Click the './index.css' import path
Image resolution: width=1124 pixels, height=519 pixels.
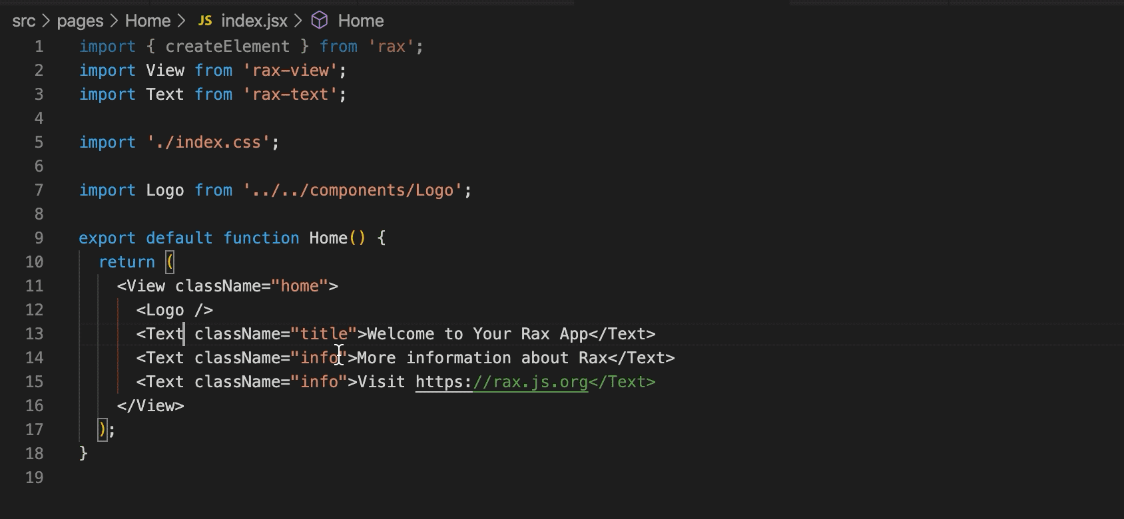point(208,142)
